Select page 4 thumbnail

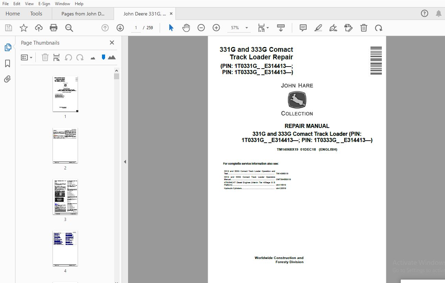click(65, 248)
